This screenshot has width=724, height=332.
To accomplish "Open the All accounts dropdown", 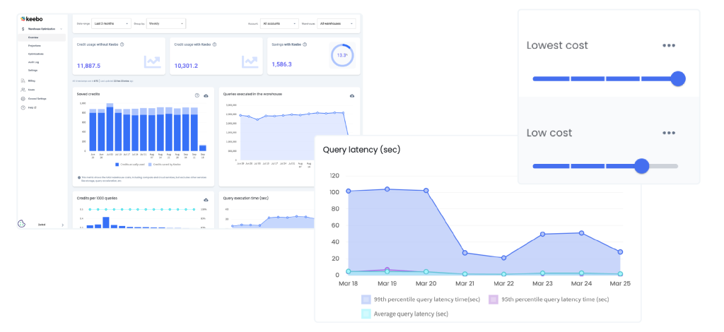I will click(279, 23).
